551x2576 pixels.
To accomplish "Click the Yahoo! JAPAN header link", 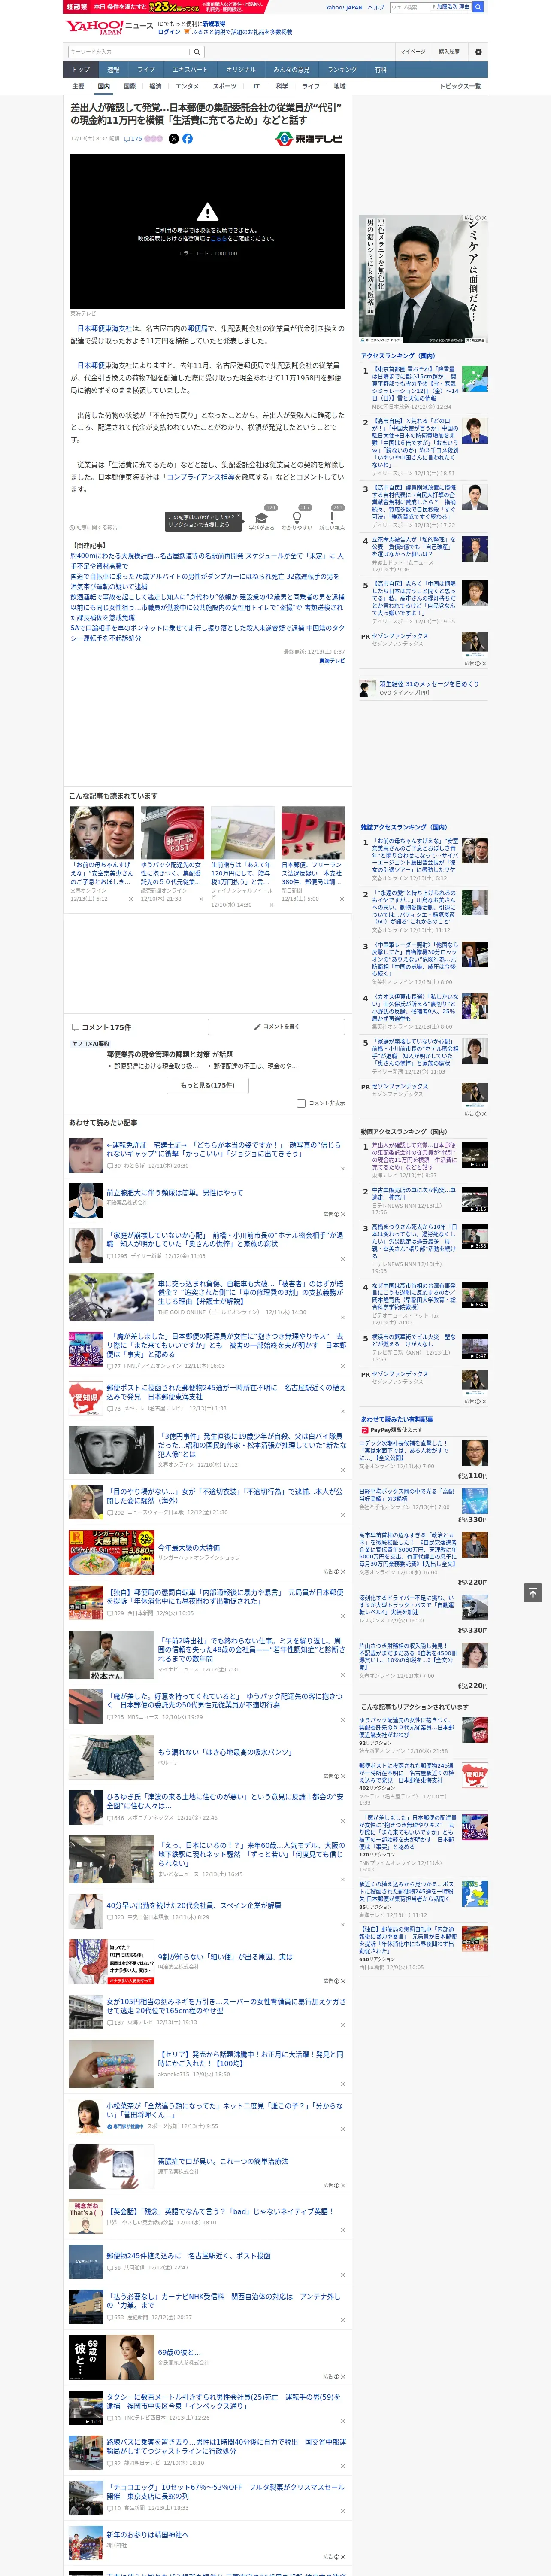I will coord(344,7).
